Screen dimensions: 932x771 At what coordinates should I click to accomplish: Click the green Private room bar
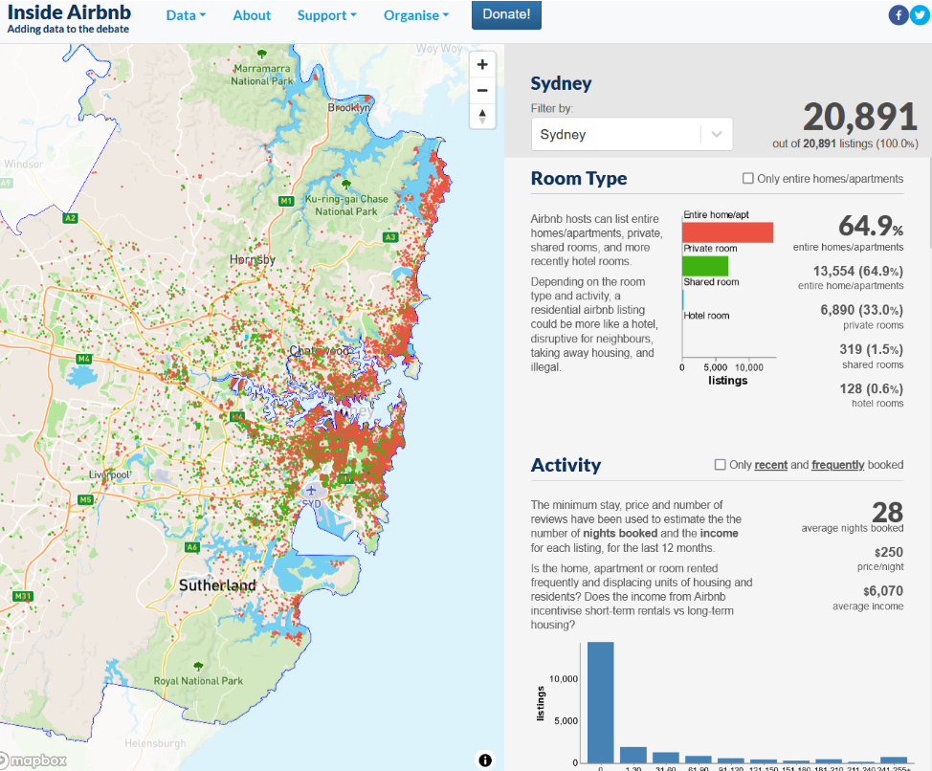705,266
